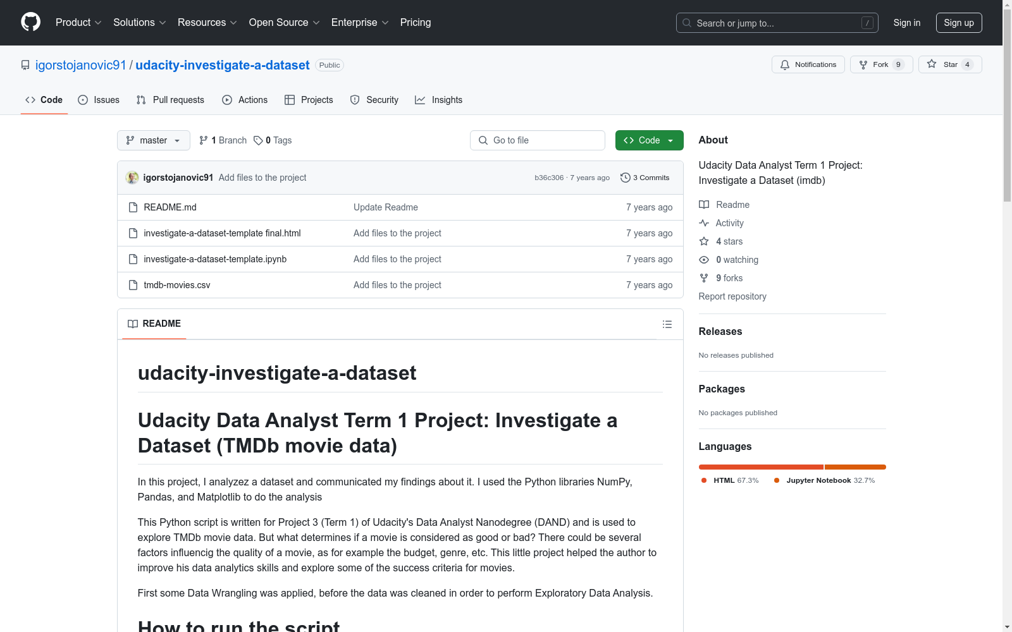
Task: Click the book icon on README tab
Action: 133,324
